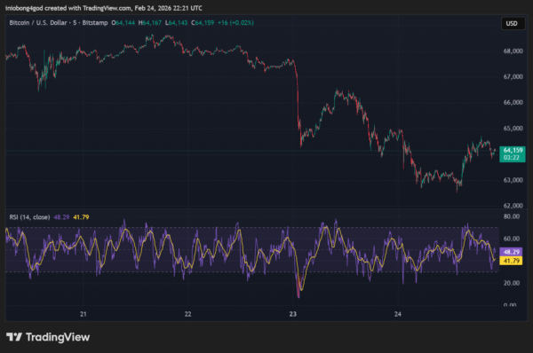Click the 66,000 price axis label
This screenshot has width=533, height=353.
(513, 102)
